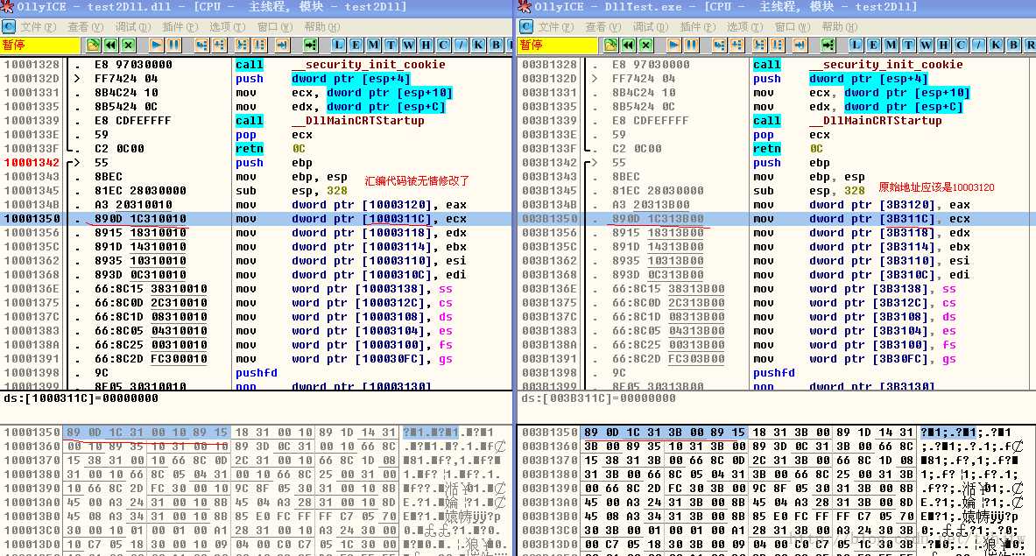This screenshot has width=1036, height=556.
Task: Select row at address 003B1350 in right window
Action: [777, 219]
